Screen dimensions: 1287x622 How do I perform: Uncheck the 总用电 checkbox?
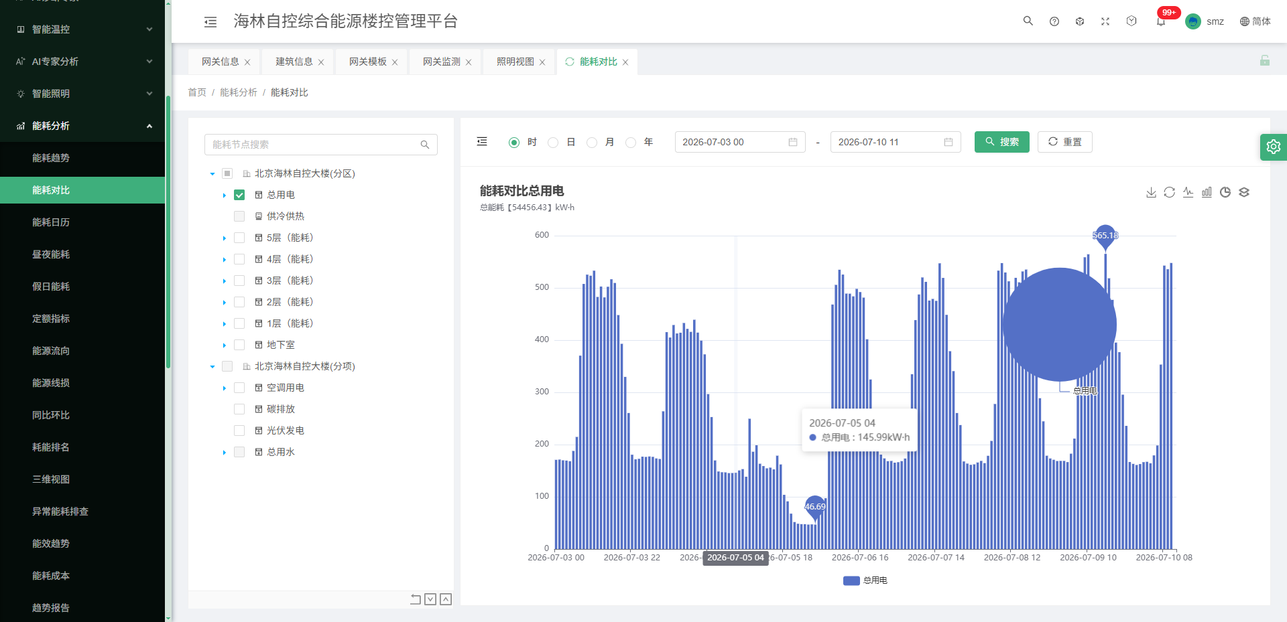point(239,195)
